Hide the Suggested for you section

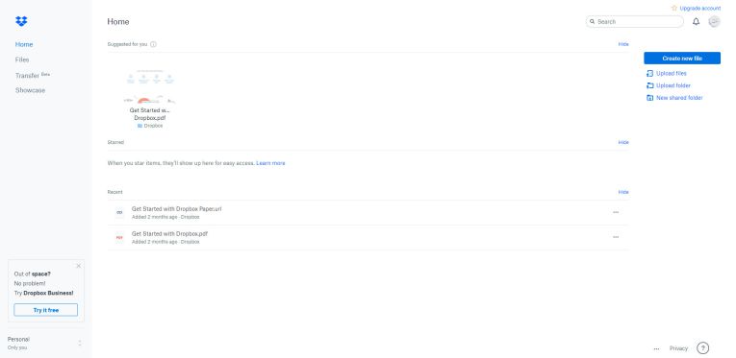click(622, 44)
